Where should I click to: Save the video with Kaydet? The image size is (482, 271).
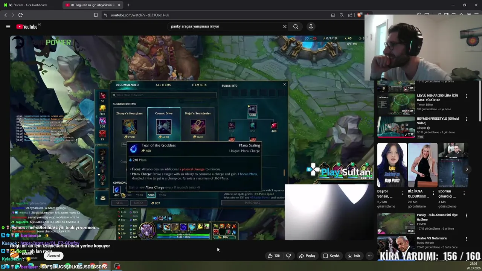pyautogui.click(x=331, y=256)
